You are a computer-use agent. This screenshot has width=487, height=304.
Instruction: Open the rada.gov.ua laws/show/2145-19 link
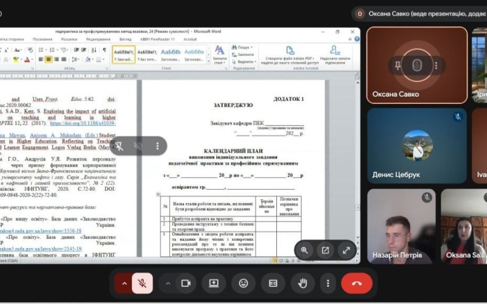[41, 249]
